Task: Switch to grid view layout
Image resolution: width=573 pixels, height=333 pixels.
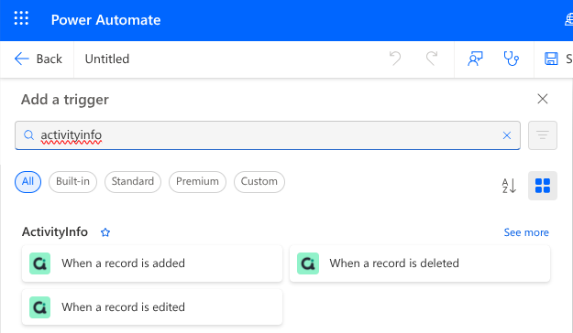Action: 543,186
